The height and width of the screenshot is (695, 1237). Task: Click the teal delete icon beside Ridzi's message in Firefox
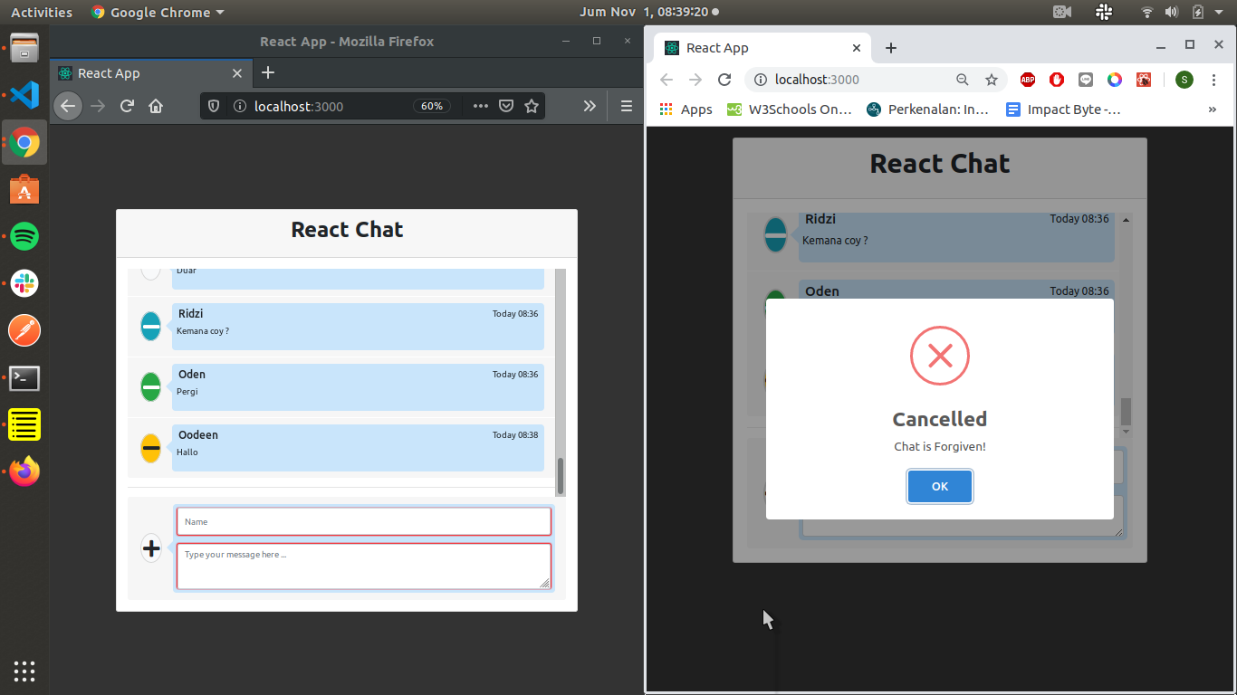(x=151, y=326)
